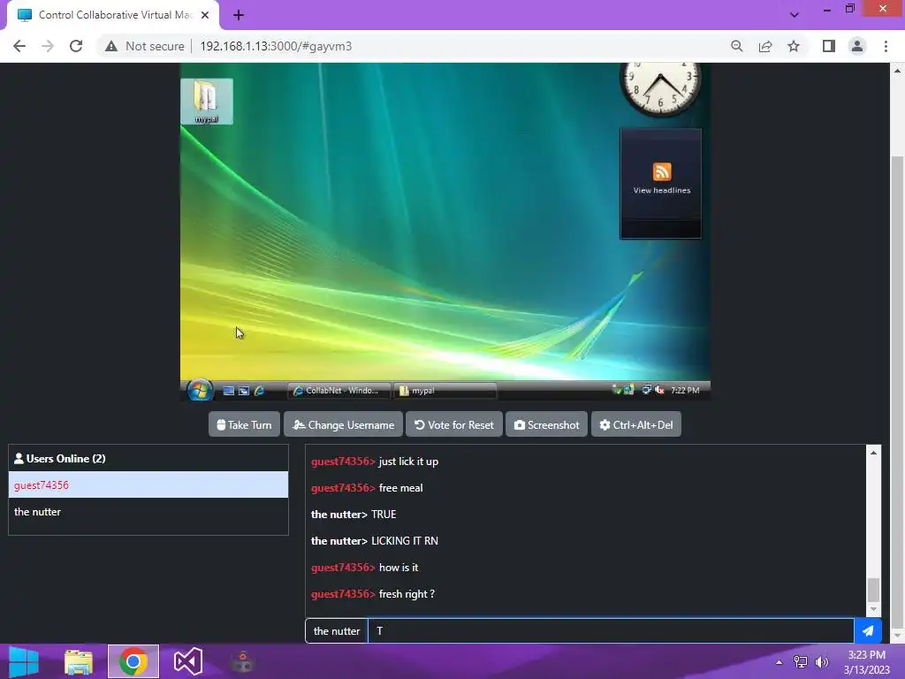Focus the address bar URL
Screen dimensions: 905x679
(276, 46)
